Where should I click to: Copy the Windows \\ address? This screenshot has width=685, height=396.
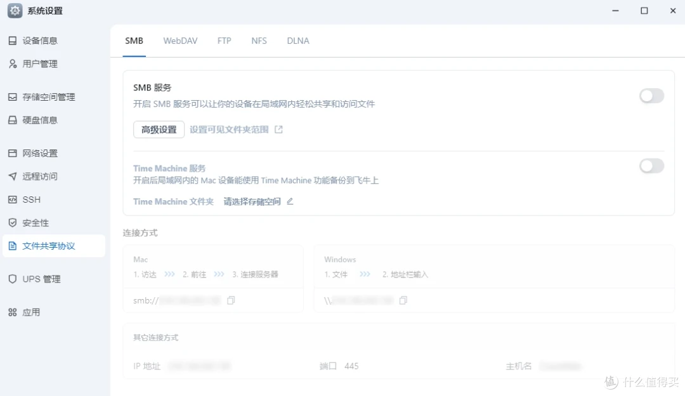(403, 300)
